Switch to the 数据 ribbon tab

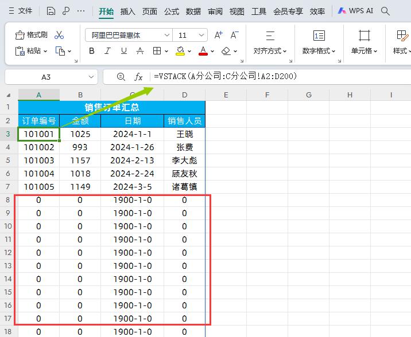coord(193,11)
